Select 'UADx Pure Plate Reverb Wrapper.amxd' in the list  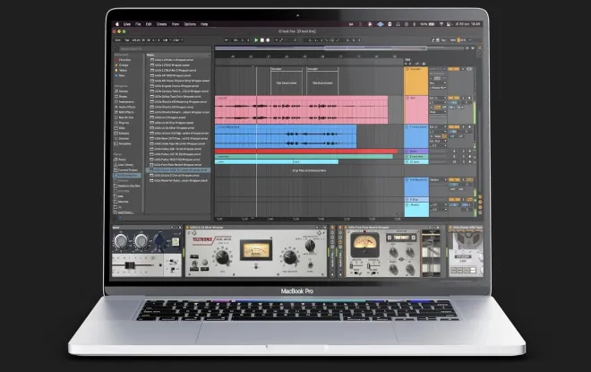(x=177, y=165)
